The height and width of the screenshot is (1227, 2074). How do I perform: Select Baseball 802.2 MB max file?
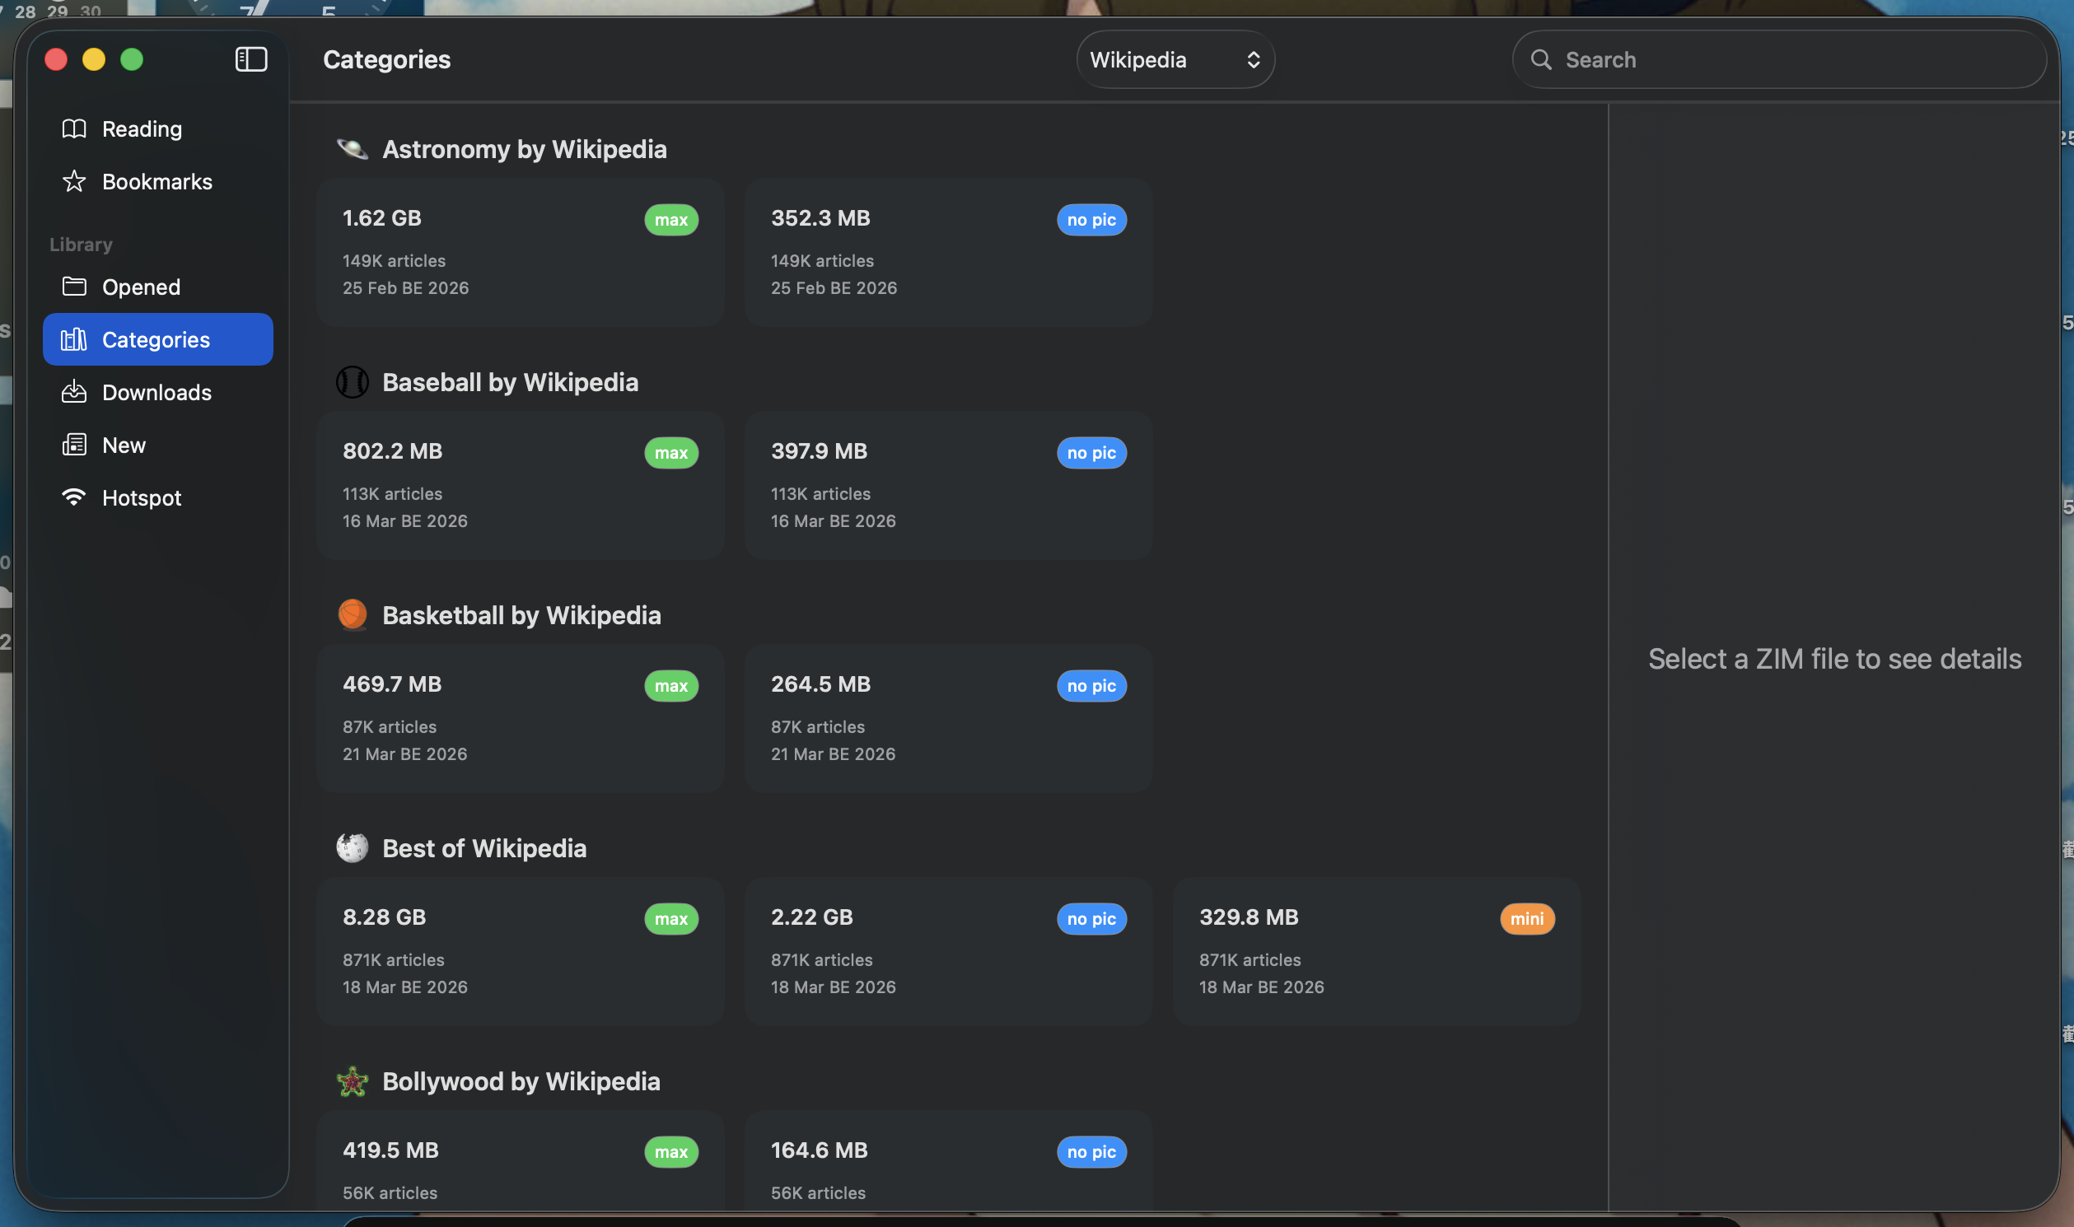point(521,486)
